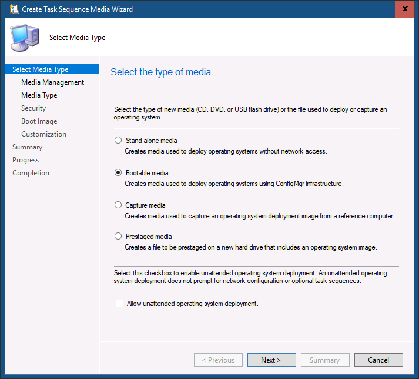Click the computer icon in the header
The height and width of the screenshot is (379, 419).
click(25, 38)
